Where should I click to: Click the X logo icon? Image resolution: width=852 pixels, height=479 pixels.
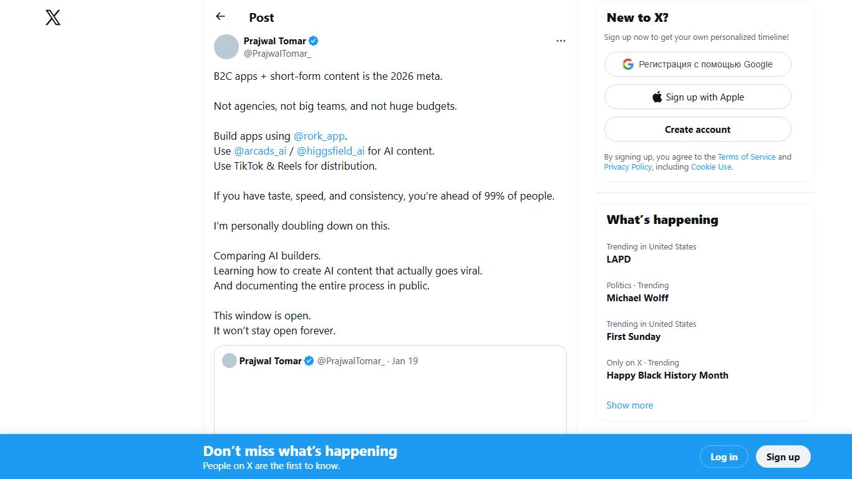[53, 17]
